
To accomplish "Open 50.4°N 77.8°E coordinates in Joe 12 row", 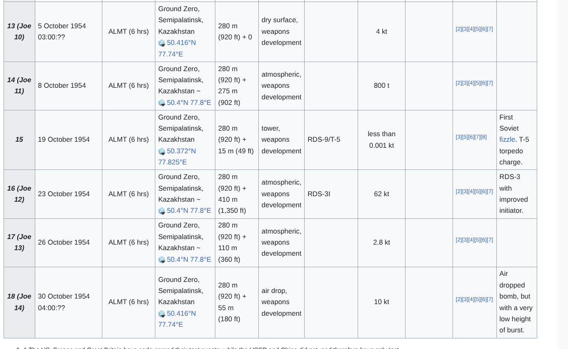I will click(189, 210).
